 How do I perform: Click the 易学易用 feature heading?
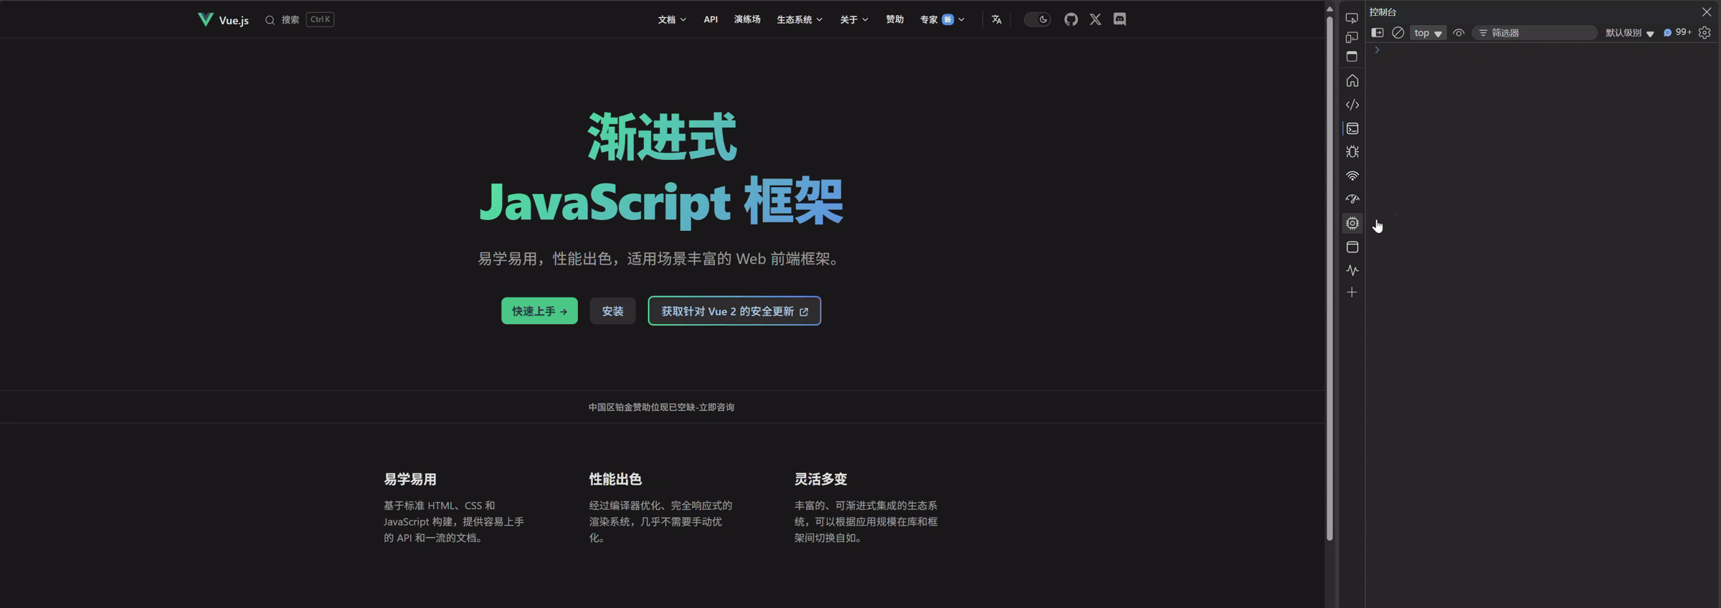[x=409, y=479]
